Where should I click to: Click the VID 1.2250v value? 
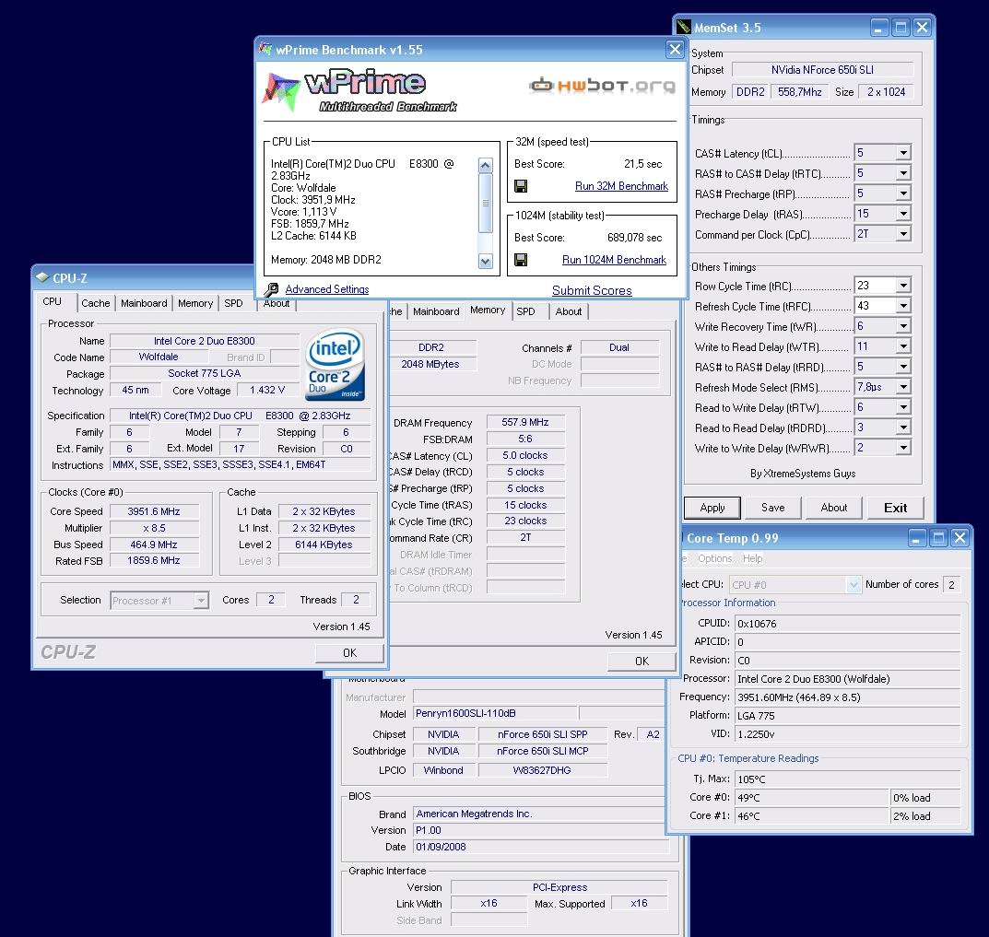pyautogui.click(x=847, y=734)
